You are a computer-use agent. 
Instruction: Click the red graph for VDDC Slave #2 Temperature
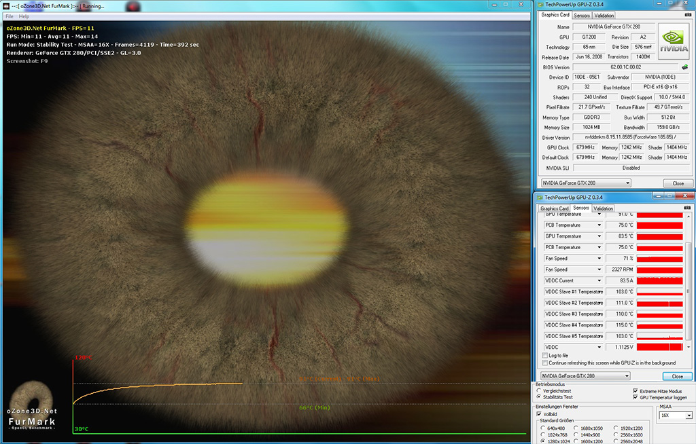click(659, 303)
